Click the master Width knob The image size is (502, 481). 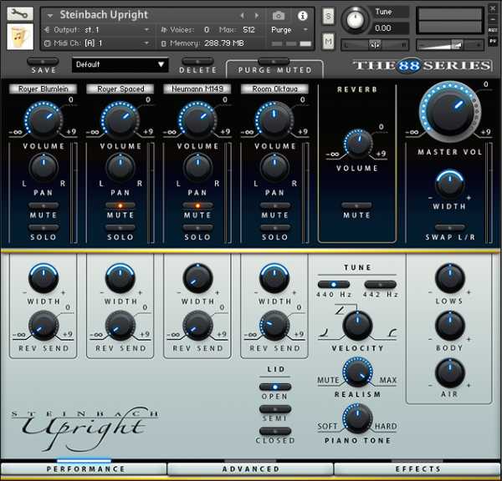(449, 185)
